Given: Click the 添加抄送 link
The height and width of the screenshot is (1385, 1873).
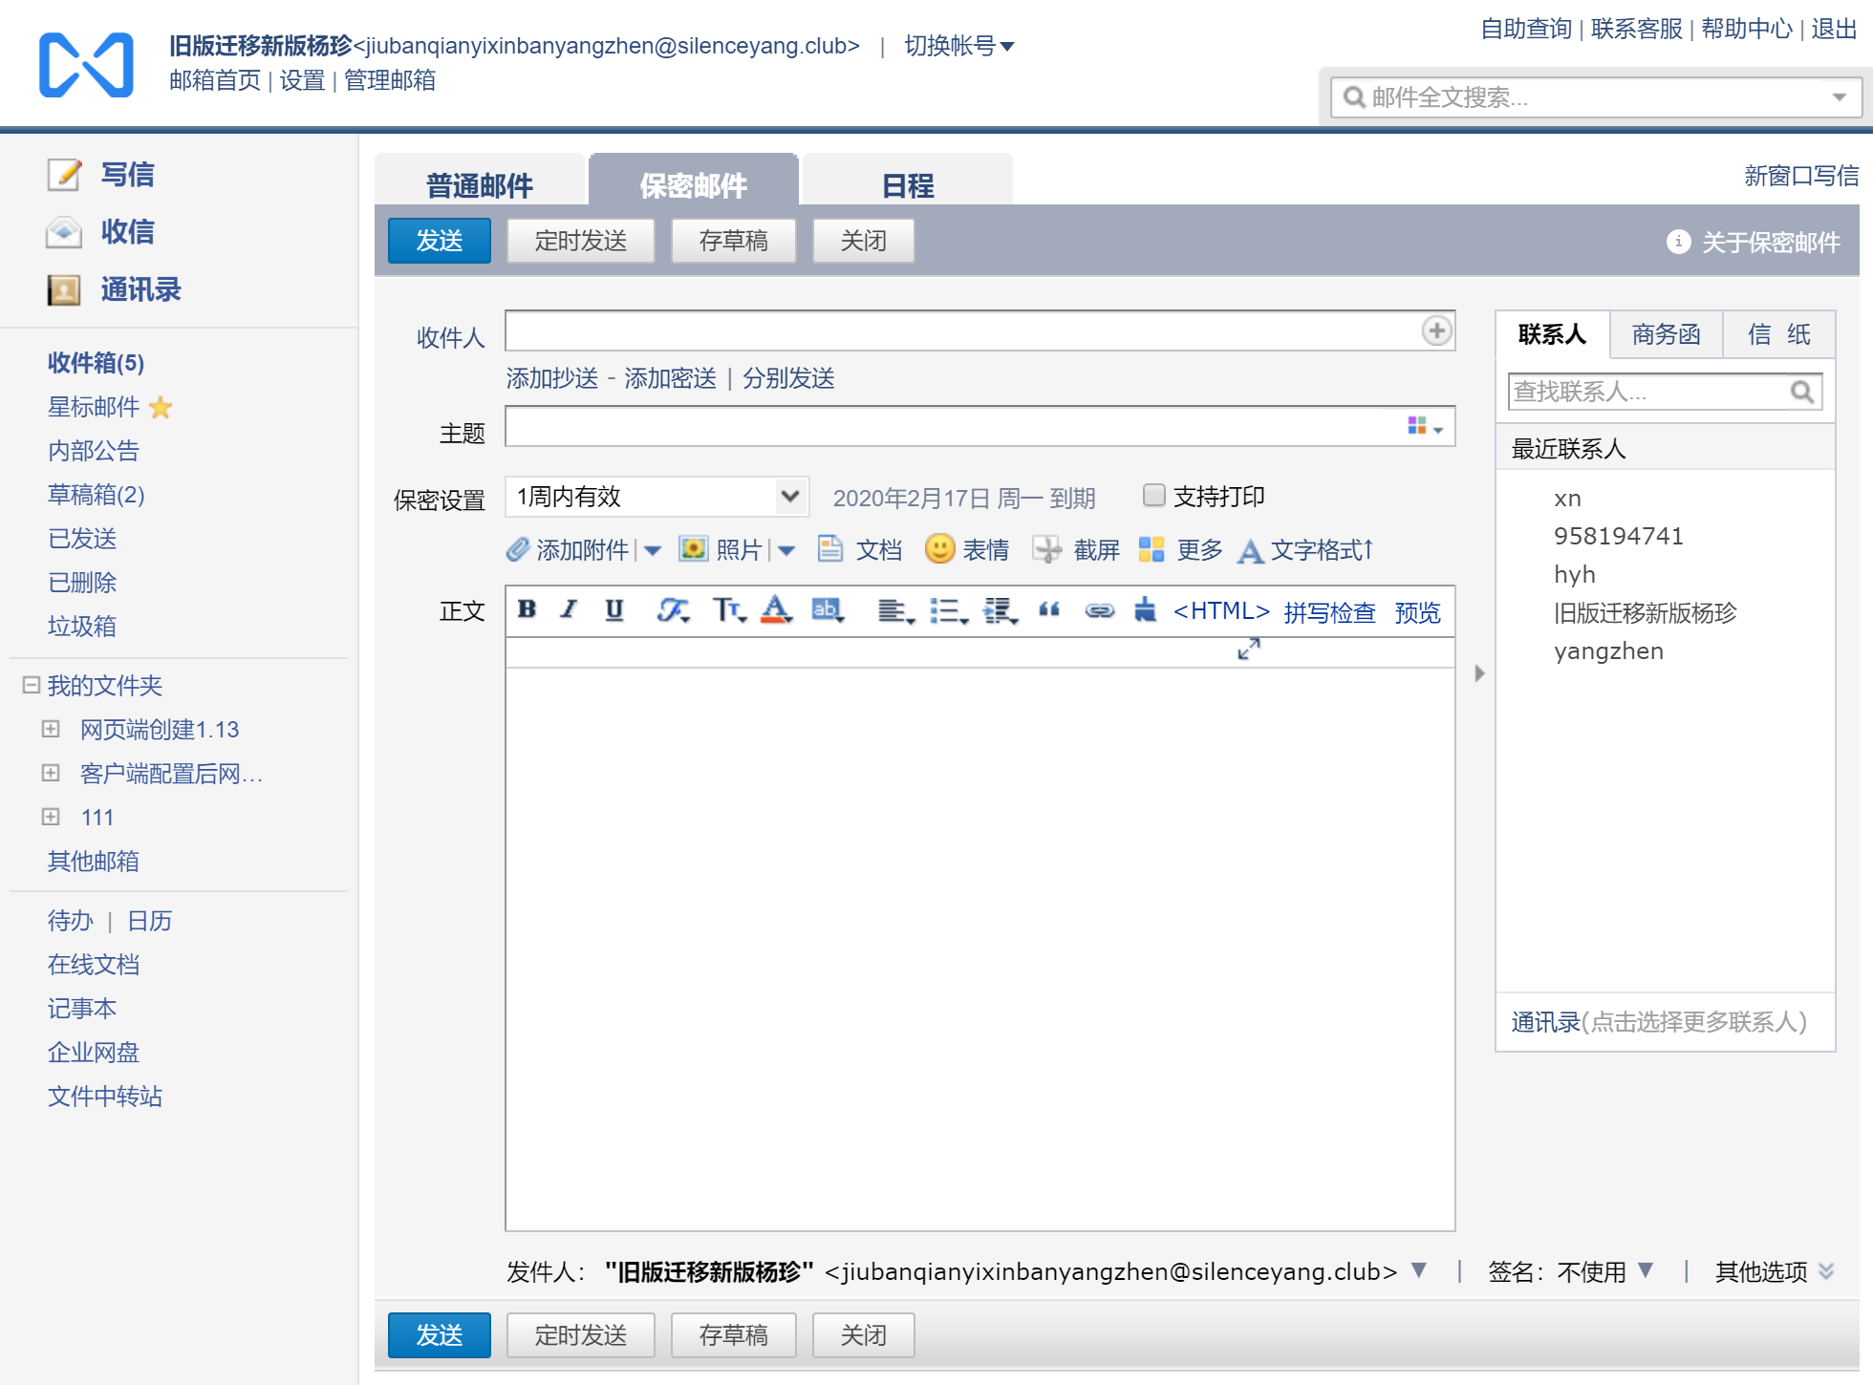Looking at the screenshot, I should [552, 378].
